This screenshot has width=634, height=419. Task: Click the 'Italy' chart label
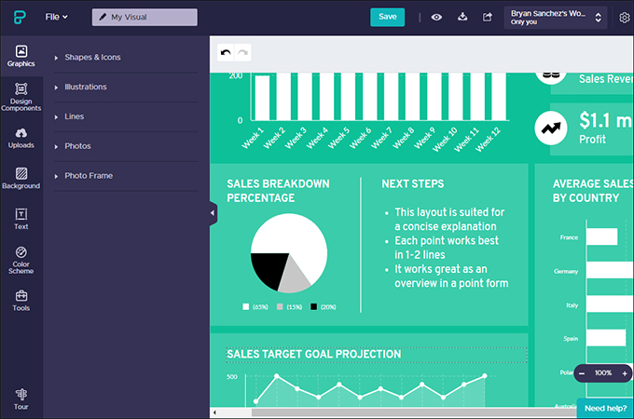coord(572,305)
